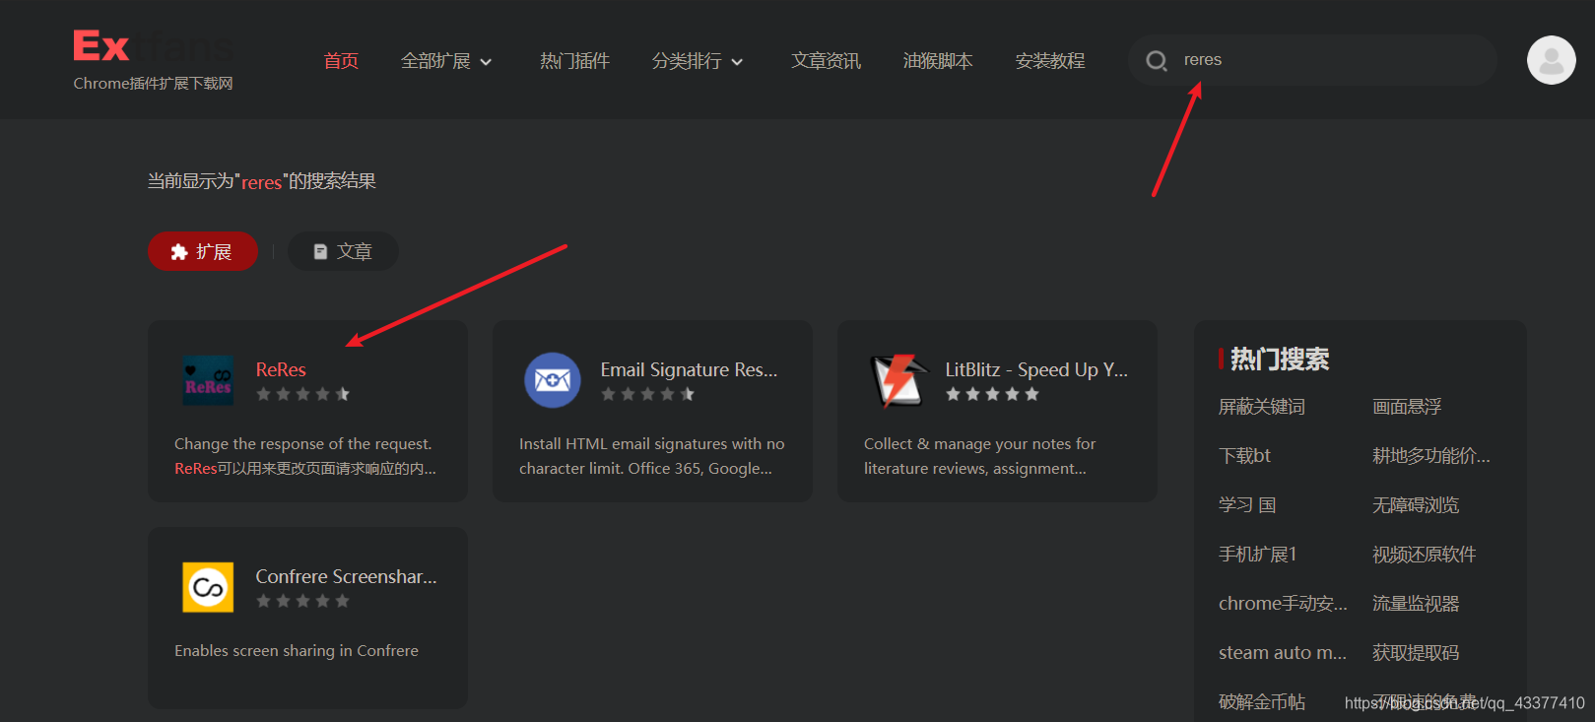Image resolution: width=1595 pixels, height=722 pixels.
Task: Click hot search term chrome手动安...
Action: click(1283, 603)
